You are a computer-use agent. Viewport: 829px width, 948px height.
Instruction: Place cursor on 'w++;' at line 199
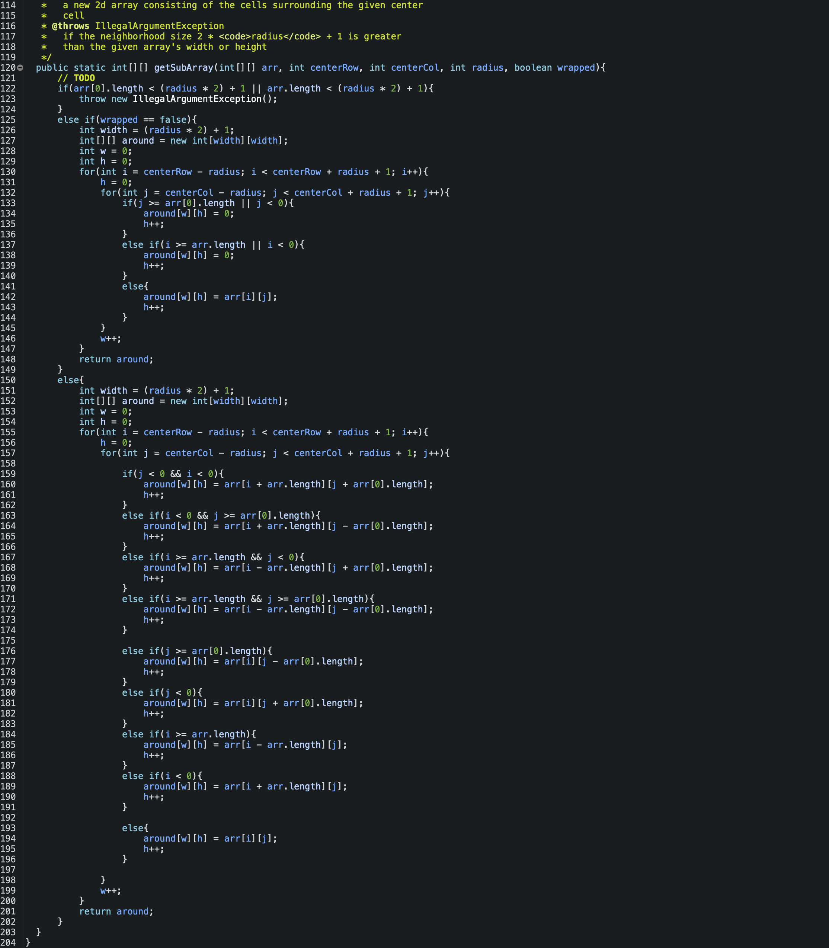tap(111, 890)
